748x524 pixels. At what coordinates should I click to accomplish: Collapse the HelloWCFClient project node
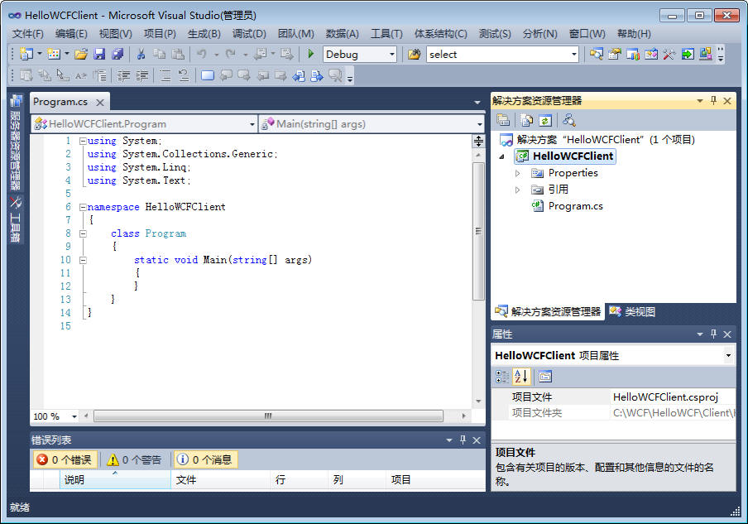click(501, 156)
